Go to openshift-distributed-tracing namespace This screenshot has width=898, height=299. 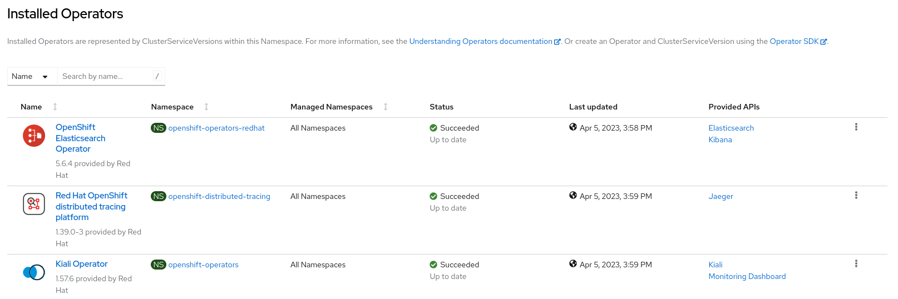click(219, 196)
